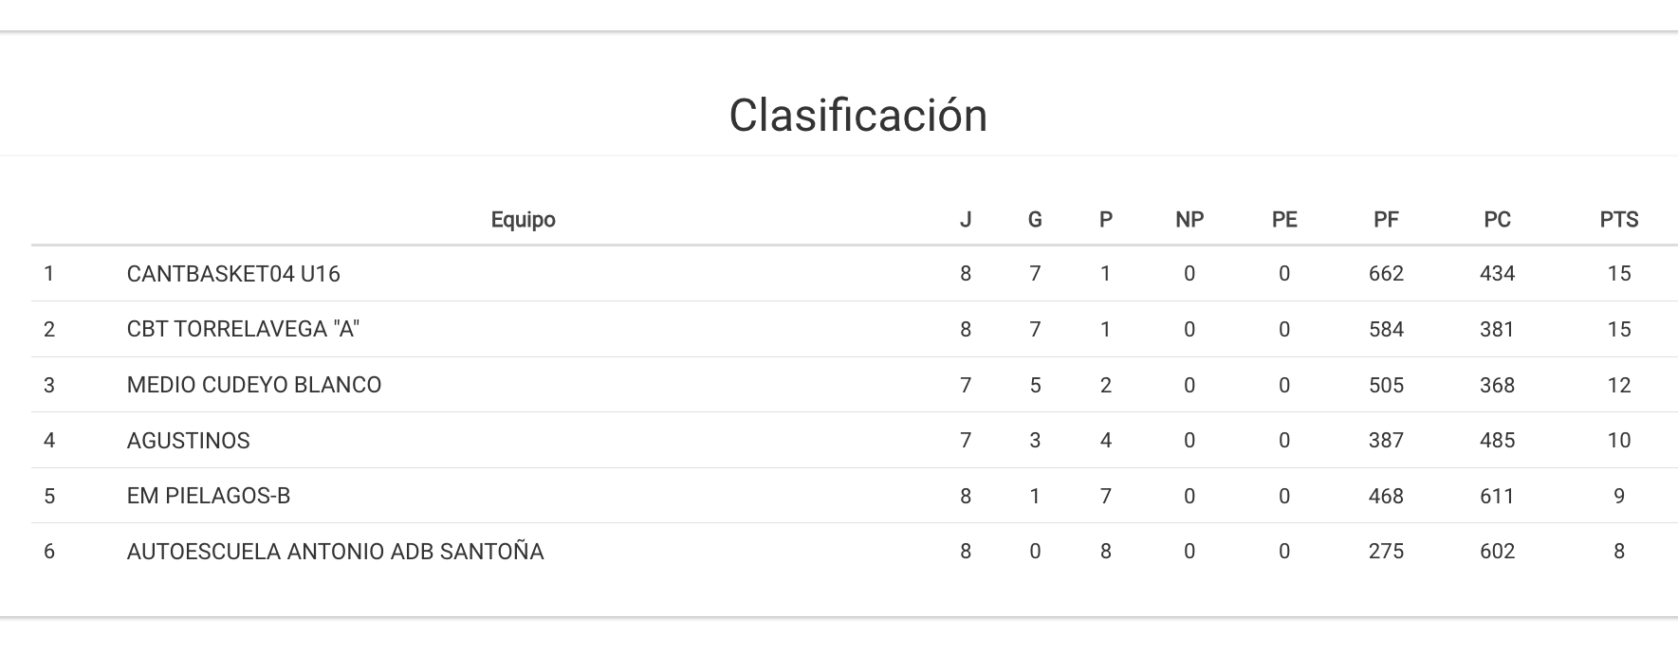The image size is (1678, 655).
Task: Click the Equipo column header
Action: (523, 220)
